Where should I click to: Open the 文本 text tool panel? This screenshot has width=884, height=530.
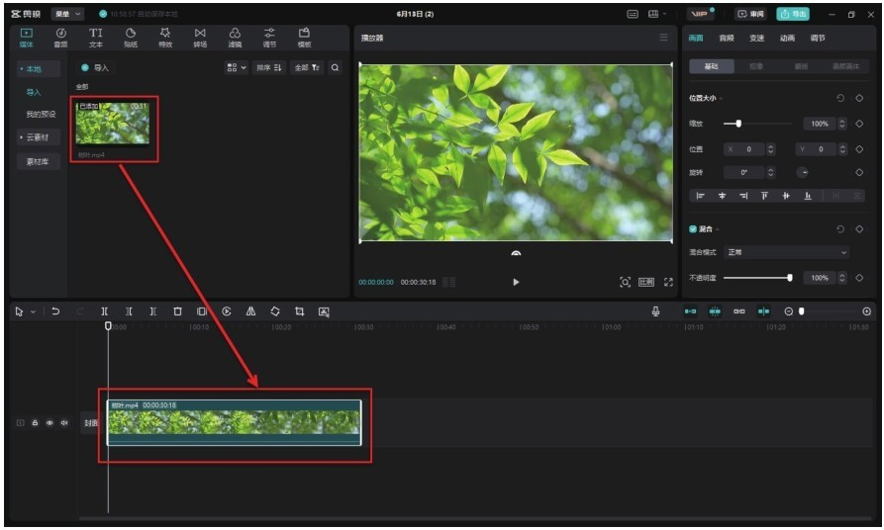point(96,38)
